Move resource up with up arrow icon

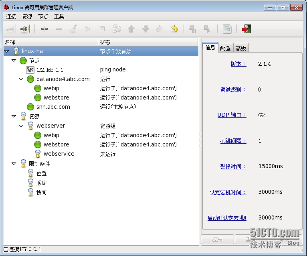[x=131, y=29]
